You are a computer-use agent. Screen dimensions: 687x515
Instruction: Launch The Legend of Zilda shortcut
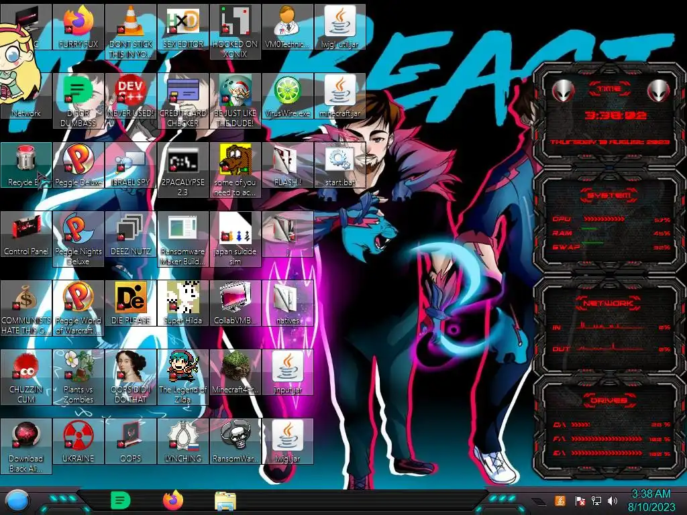point(183,377)
